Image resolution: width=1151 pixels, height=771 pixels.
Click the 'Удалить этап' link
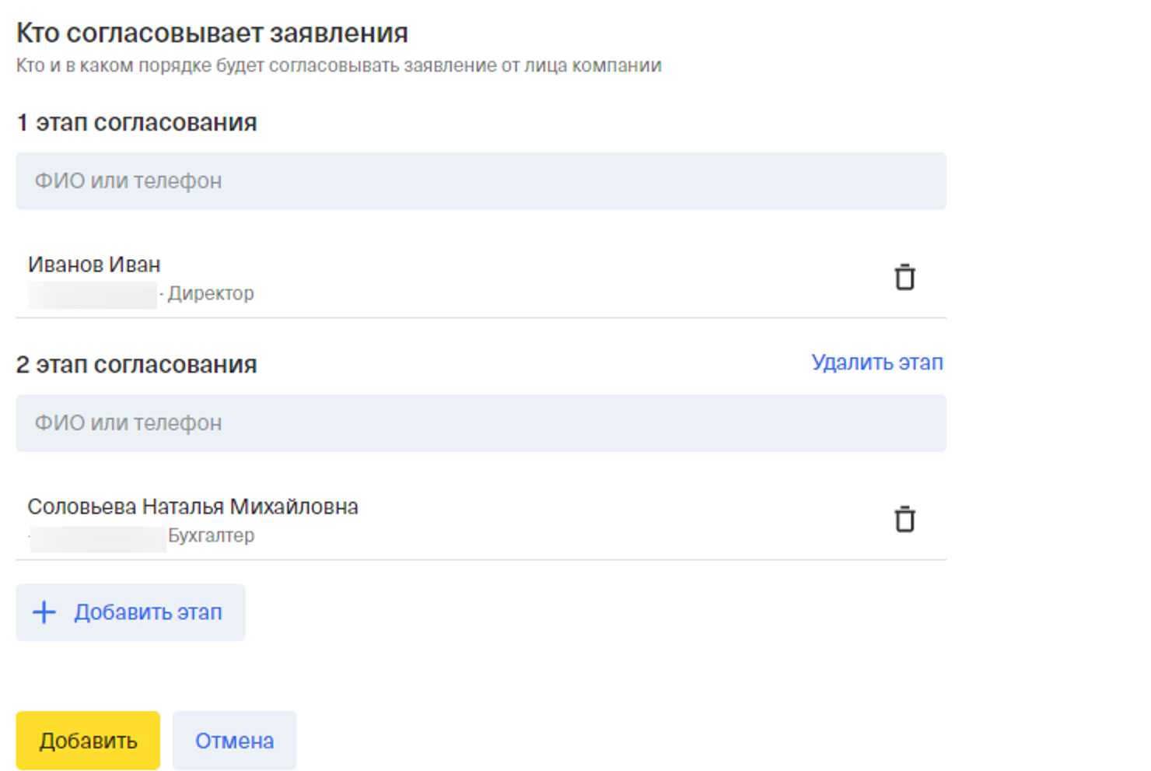pos(876,363)
